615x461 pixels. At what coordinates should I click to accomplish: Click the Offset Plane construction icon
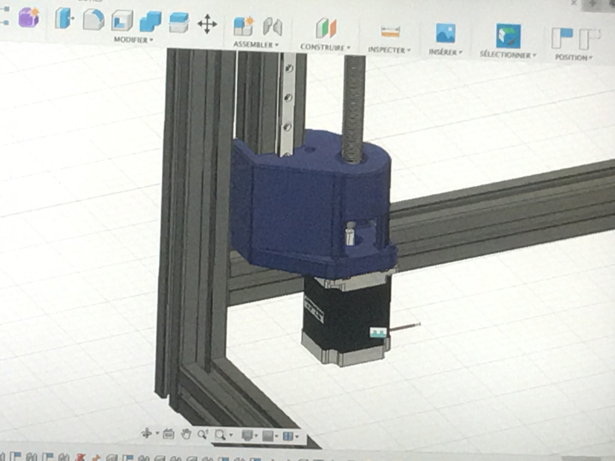(x=326, y=28)
